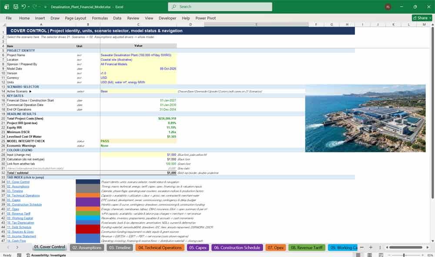Screen dimensions: 435x257
Task: Switch to the Formulas ribbon tab
Action: (100, 18)
